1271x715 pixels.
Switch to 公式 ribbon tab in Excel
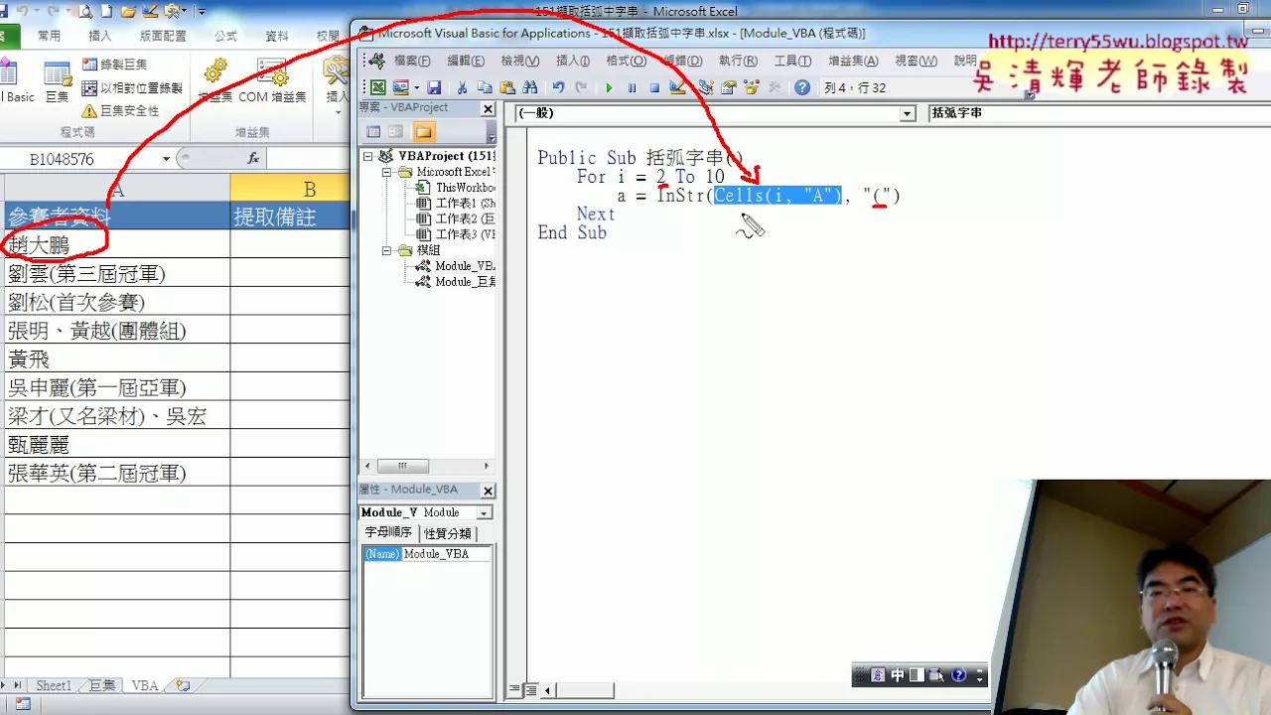click(x=226, y=36)
